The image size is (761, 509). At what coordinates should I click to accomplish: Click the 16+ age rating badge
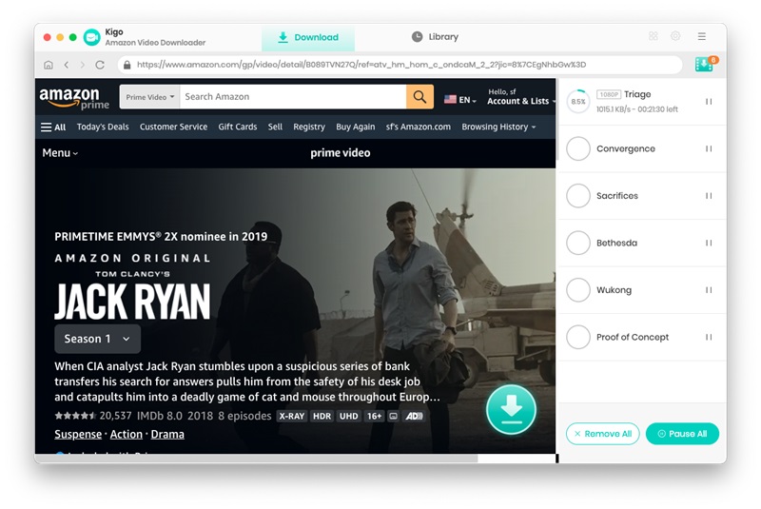pyautogui.click(x=374, y=417)
